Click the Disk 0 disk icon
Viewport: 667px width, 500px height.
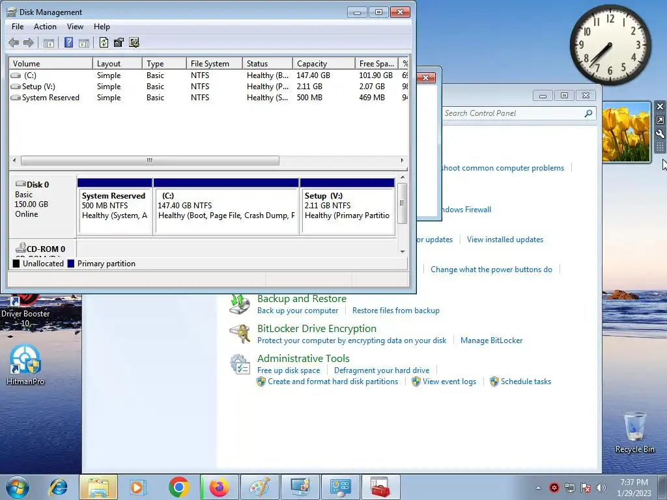[x=20, y=184]
